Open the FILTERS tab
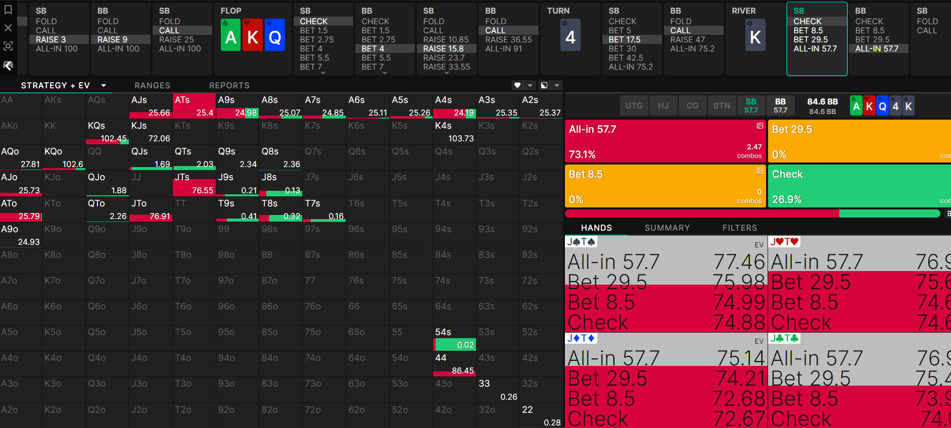Screen dimensions: 951x428 [x=740, y=228]
